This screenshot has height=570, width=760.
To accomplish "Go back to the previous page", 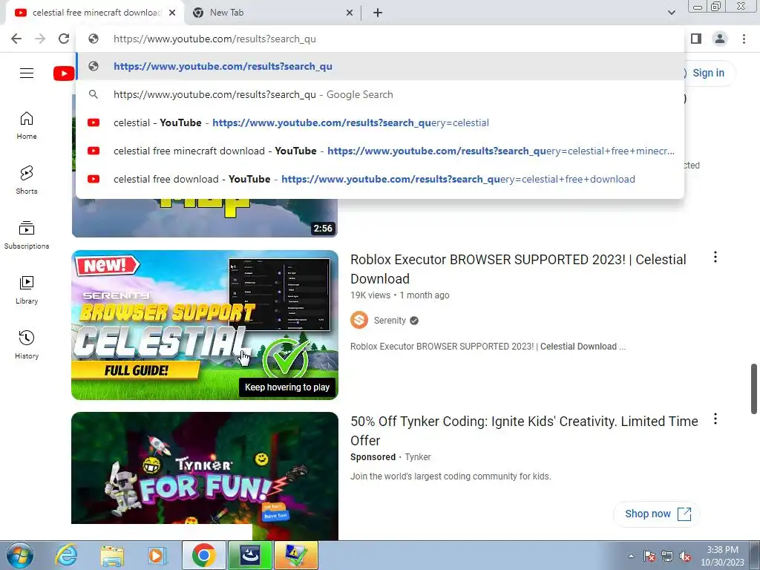I will click(x=16, y=39).
